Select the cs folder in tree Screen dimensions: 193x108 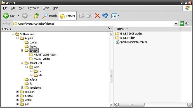(37, 71)
